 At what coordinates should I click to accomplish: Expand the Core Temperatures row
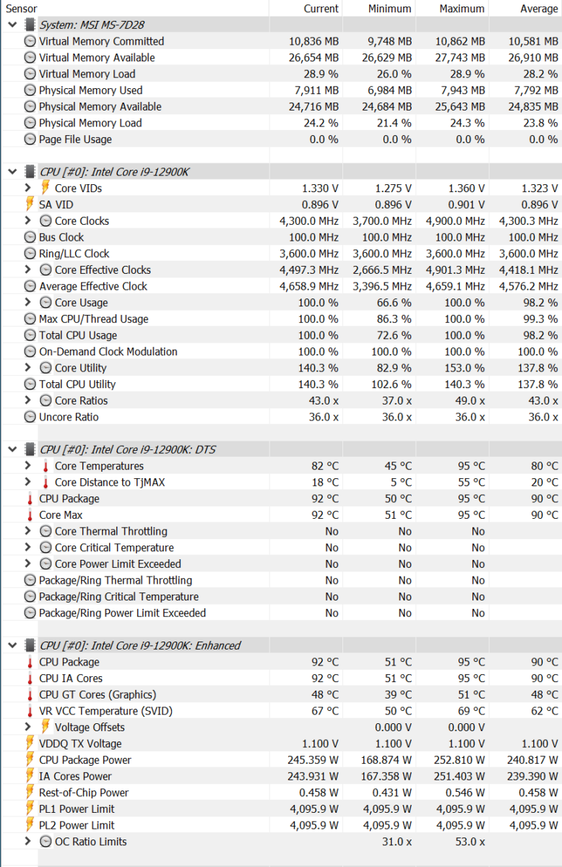28,466
